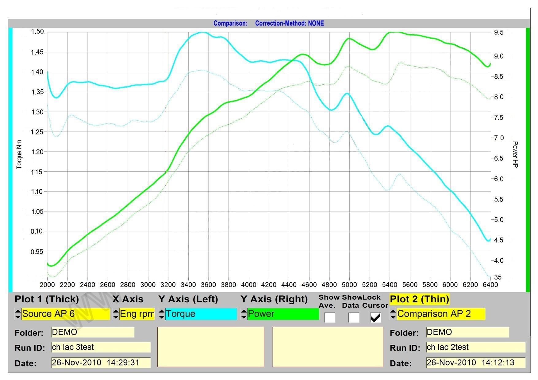Open the Comparison AP 2 selector

point(441,314)
